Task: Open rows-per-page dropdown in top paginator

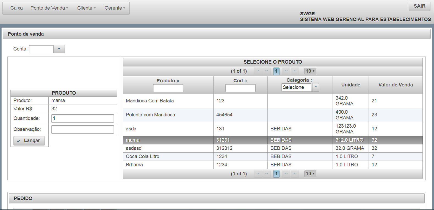Action: 310,71
